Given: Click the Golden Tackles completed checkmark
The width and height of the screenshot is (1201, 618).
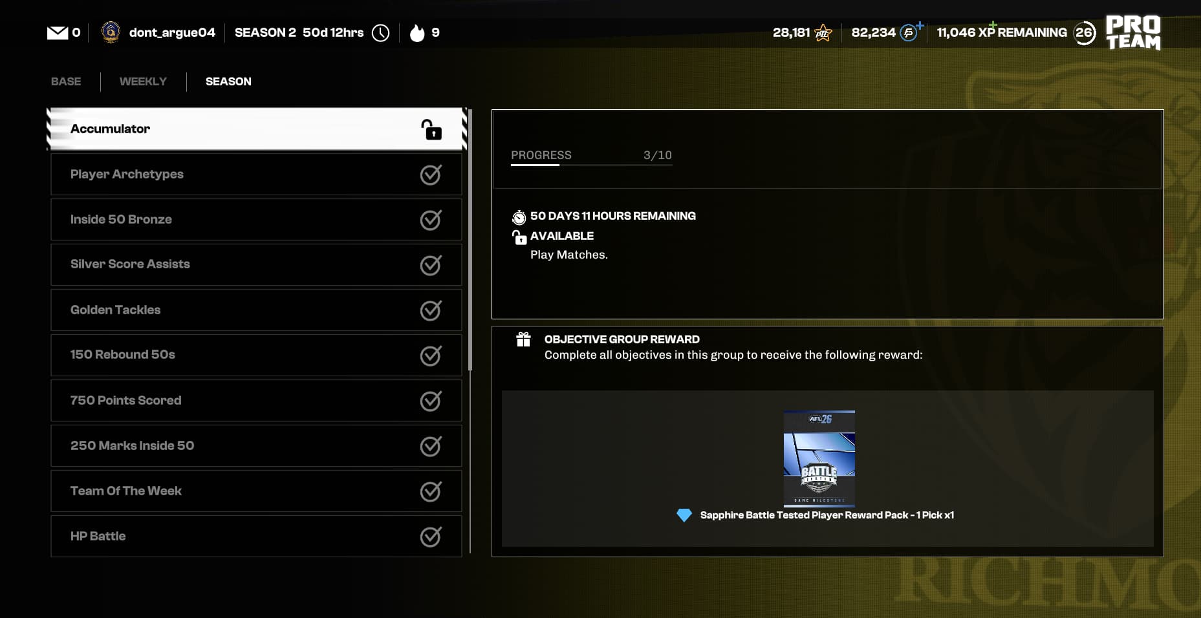Looking at the screenshot, I should pos(431,310).
